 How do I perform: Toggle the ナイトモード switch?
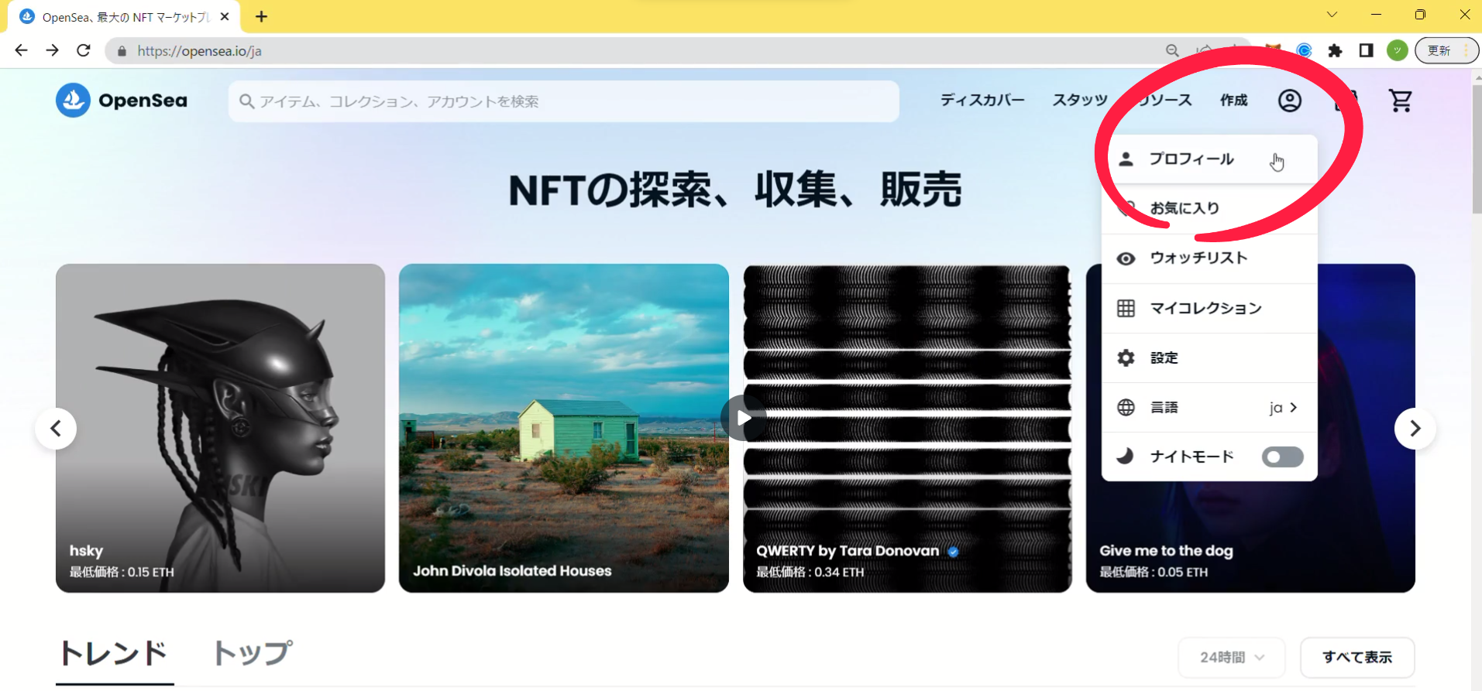(x=1282, y=457)
